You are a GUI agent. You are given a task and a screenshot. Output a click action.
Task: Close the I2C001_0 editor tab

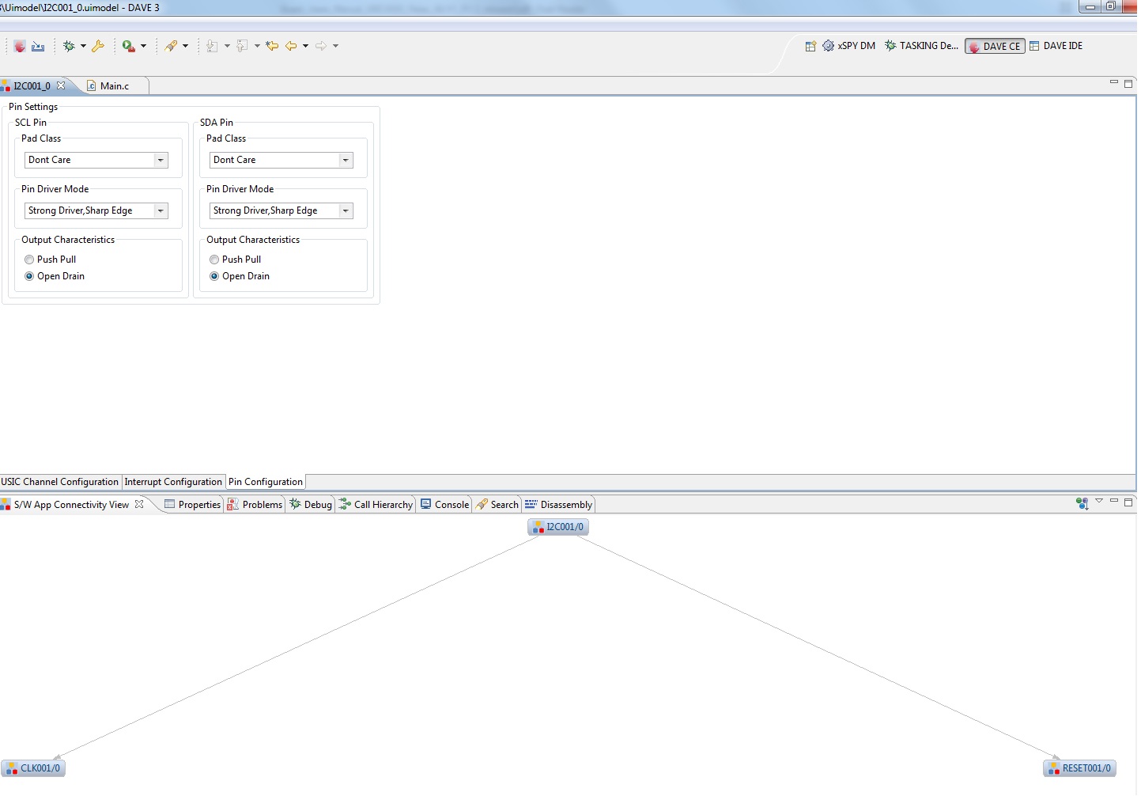pyautogui.click(x=61, y=85)
